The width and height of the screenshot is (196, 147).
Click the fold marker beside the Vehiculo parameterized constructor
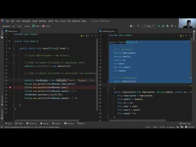coord(108,92)
